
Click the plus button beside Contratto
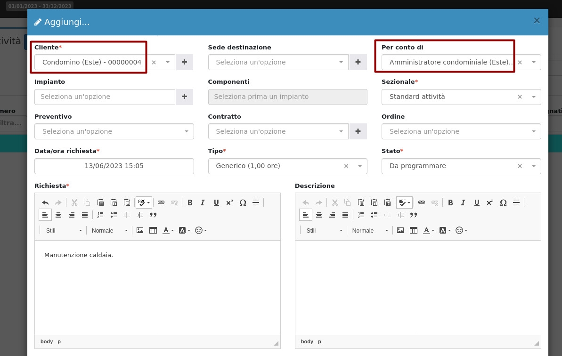[358, 131]
